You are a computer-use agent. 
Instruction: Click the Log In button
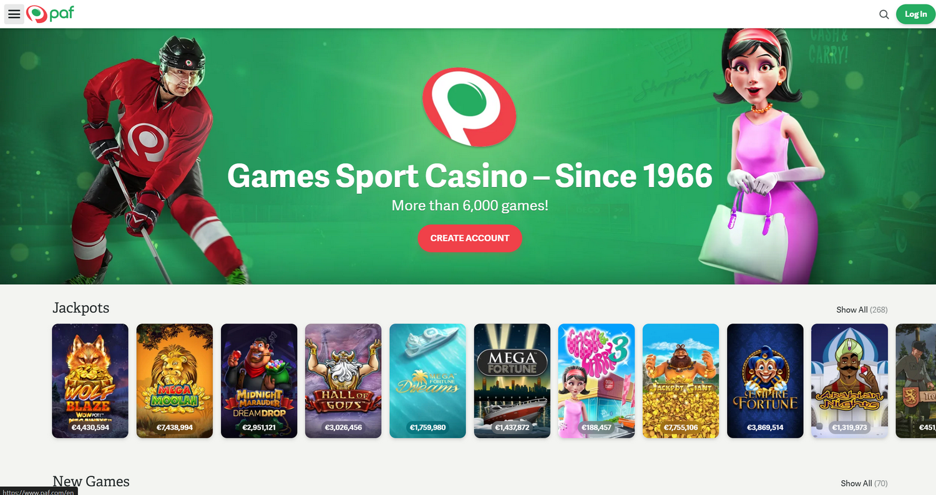coord(915,14)
